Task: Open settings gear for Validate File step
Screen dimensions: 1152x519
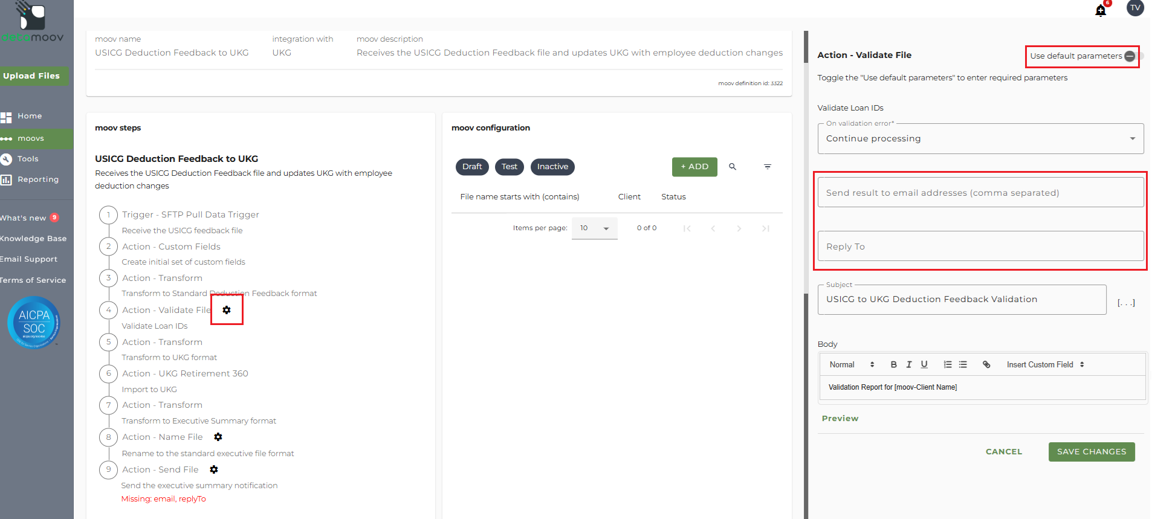Action: click(227, 310)
